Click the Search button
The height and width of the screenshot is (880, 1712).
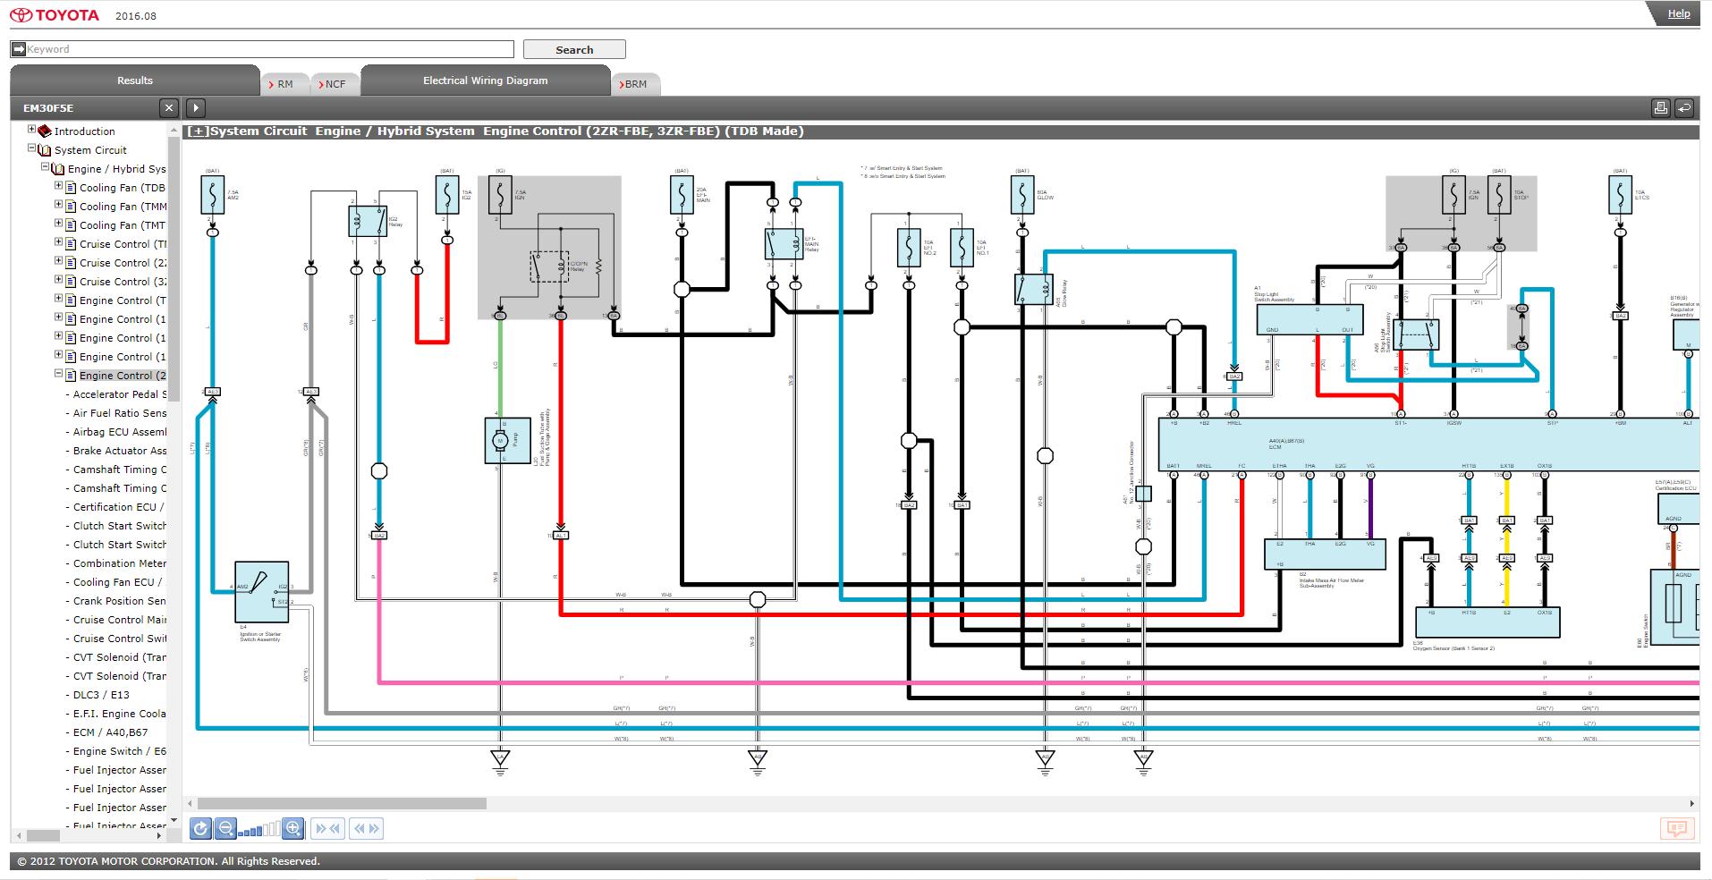(574, 49)
